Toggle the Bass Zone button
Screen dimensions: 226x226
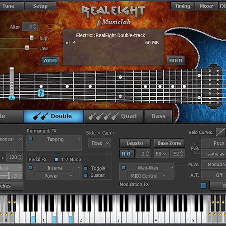coord(169,143)
